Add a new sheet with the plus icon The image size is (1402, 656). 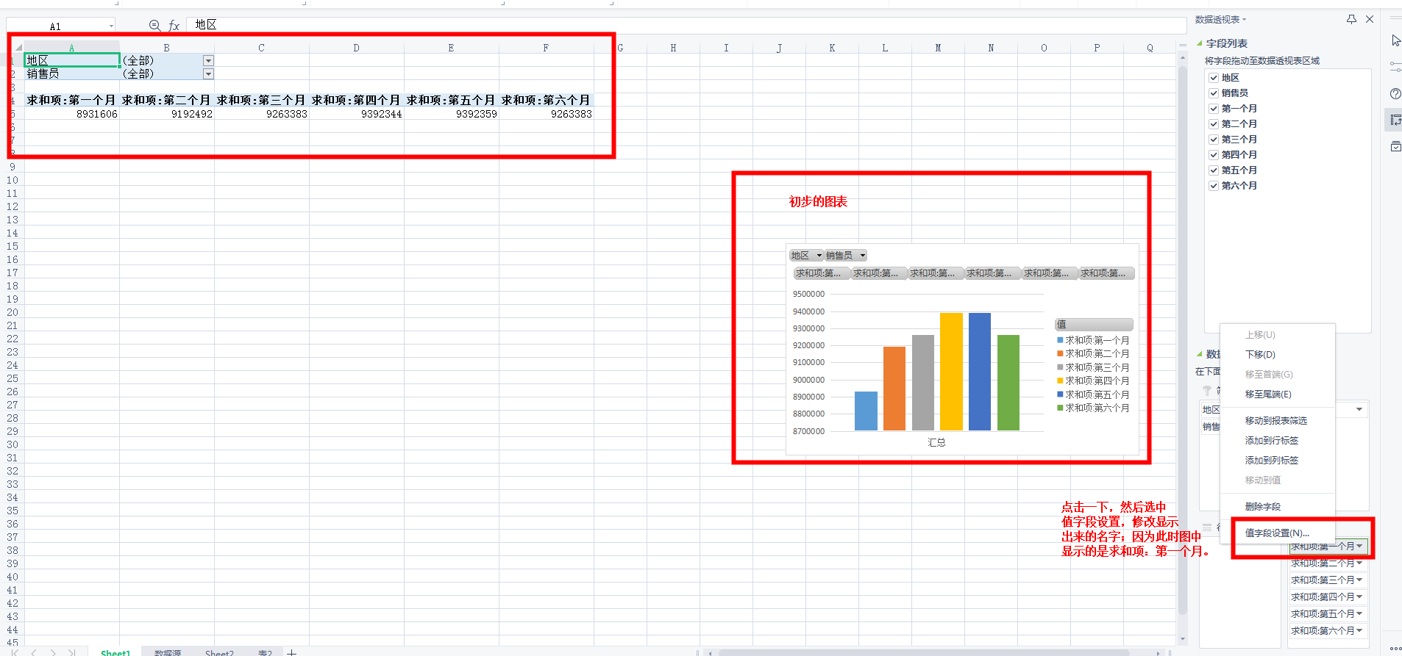pyautogui.click(x=292, y=652)
